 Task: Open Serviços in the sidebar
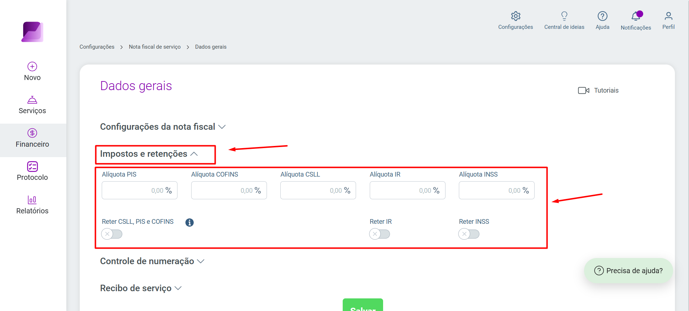32,105
